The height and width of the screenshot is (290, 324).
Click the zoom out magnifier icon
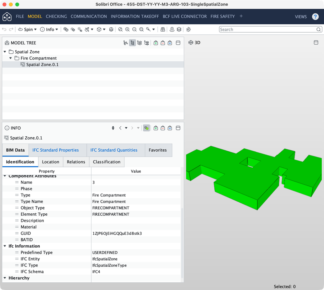[134, 29]
